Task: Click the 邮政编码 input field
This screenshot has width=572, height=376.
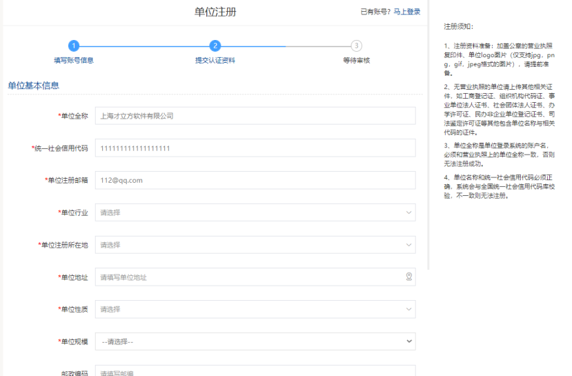Action: tap(255, 371)
